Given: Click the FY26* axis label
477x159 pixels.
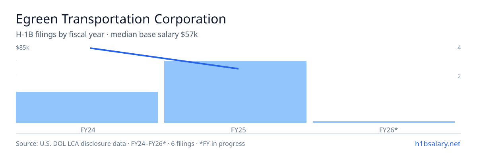Looking at the screenshot, I should (x=384, y=130).
